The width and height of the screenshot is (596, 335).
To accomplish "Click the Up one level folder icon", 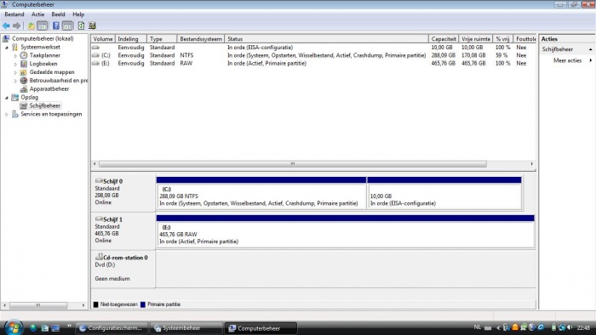I will (x=31, y=26).
